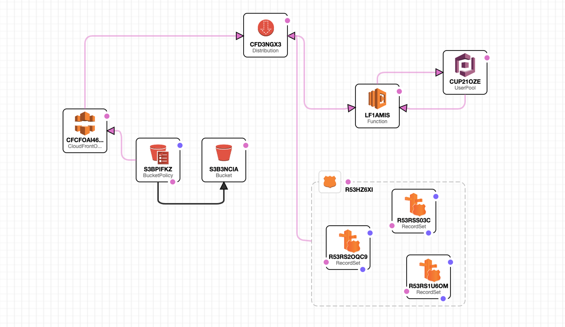Viewport: 565px width, 327px height.
Task: Click the CUP21OZE UserPool icon
Action: tap(465, 65)
